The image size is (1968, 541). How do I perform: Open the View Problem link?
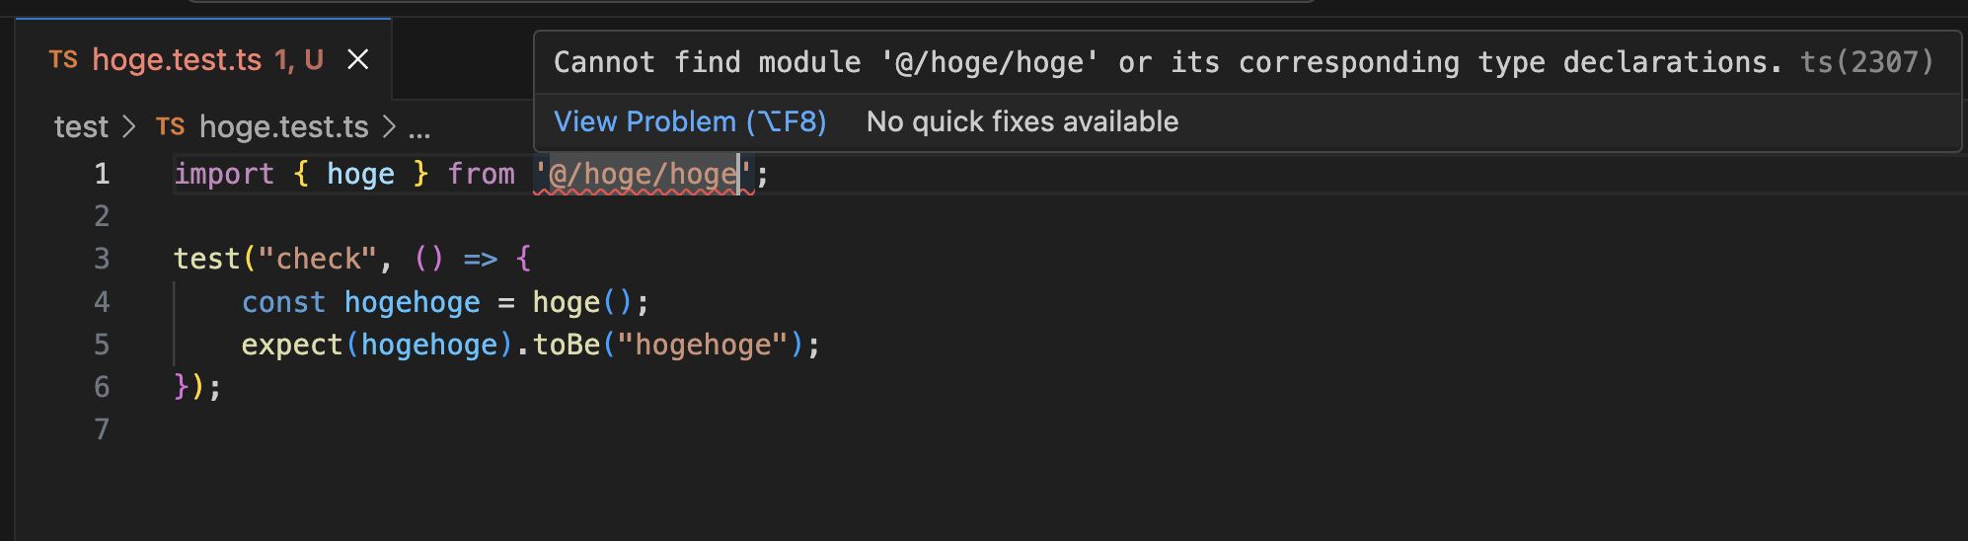(690, 121)
